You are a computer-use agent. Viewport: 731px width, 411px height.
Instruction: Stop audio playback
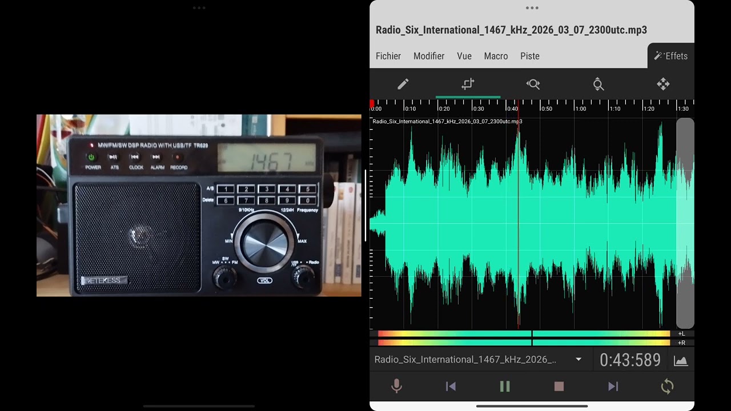pyautogui.click(x=559, y=386)
